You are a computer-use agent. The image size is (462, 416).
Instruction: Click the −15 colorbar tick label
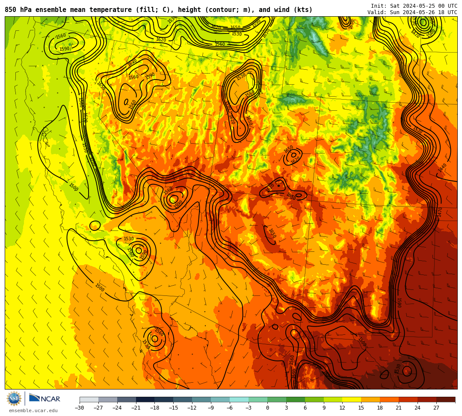tap(173, 408)
